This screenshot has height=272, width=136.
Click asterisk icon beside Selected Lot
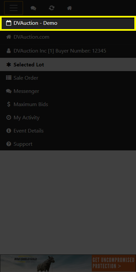(x=8, y=64)
